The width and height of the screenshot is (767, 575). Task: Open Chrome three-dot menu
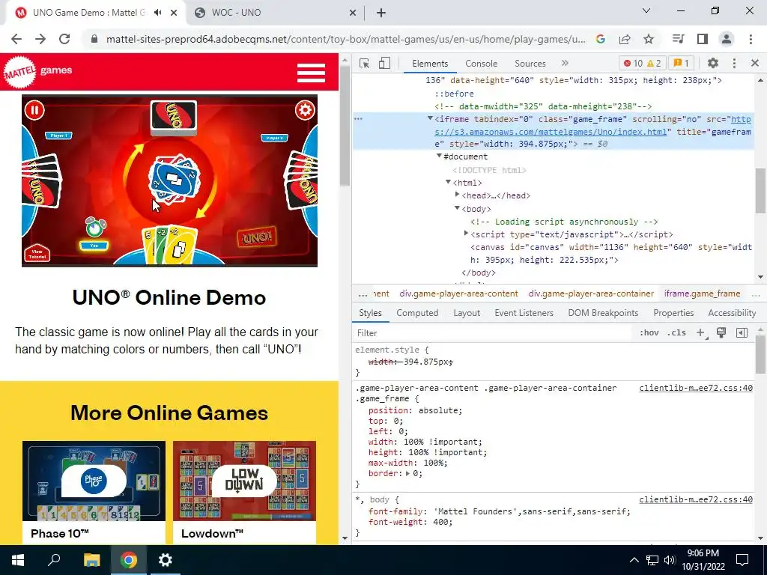point(751,39)
